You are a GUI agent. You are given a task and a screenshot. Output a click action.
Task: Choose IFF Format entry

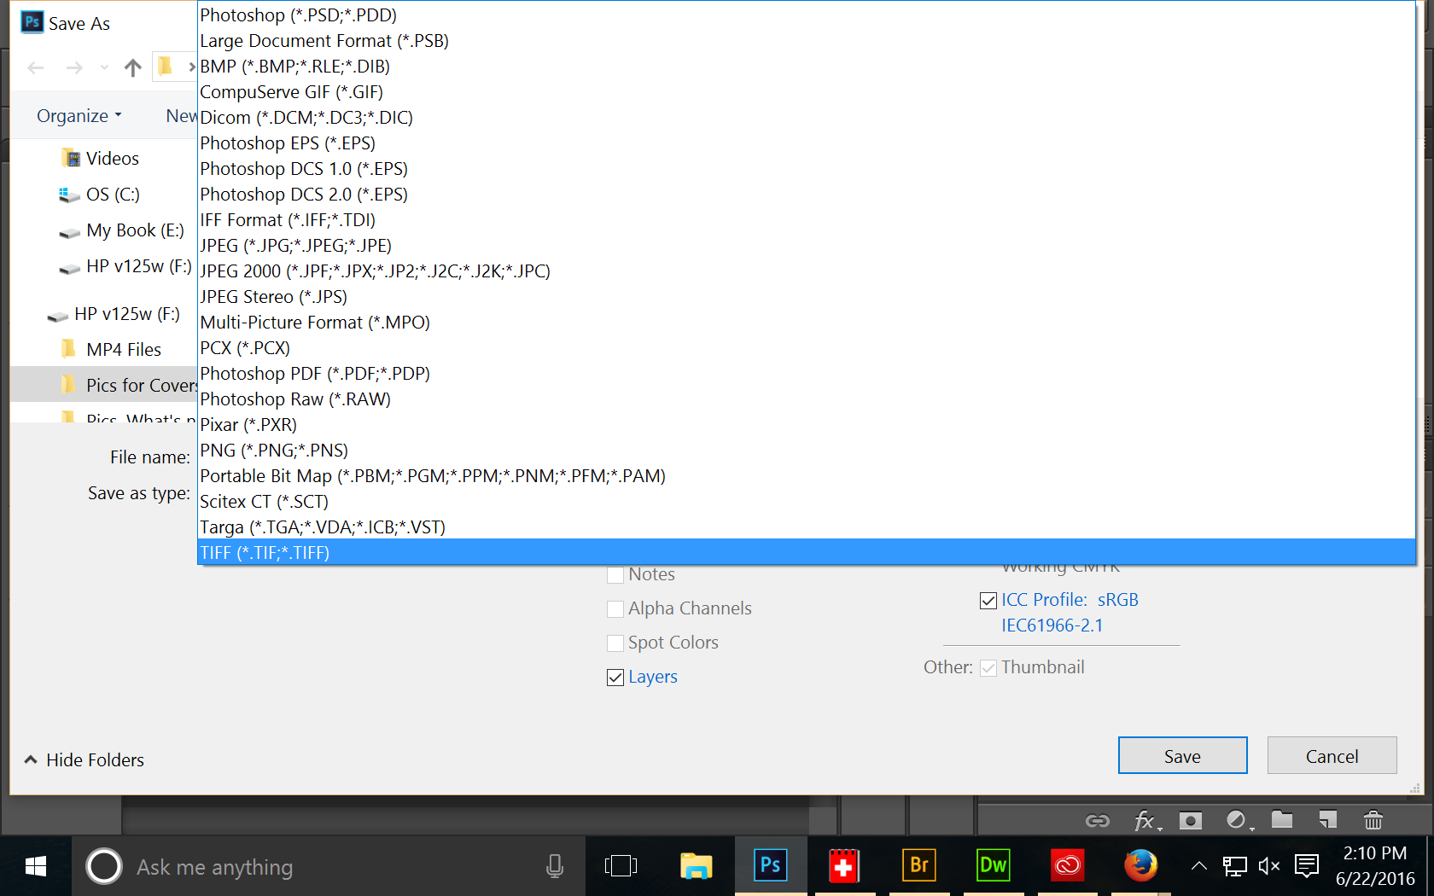tap(807, 220)
